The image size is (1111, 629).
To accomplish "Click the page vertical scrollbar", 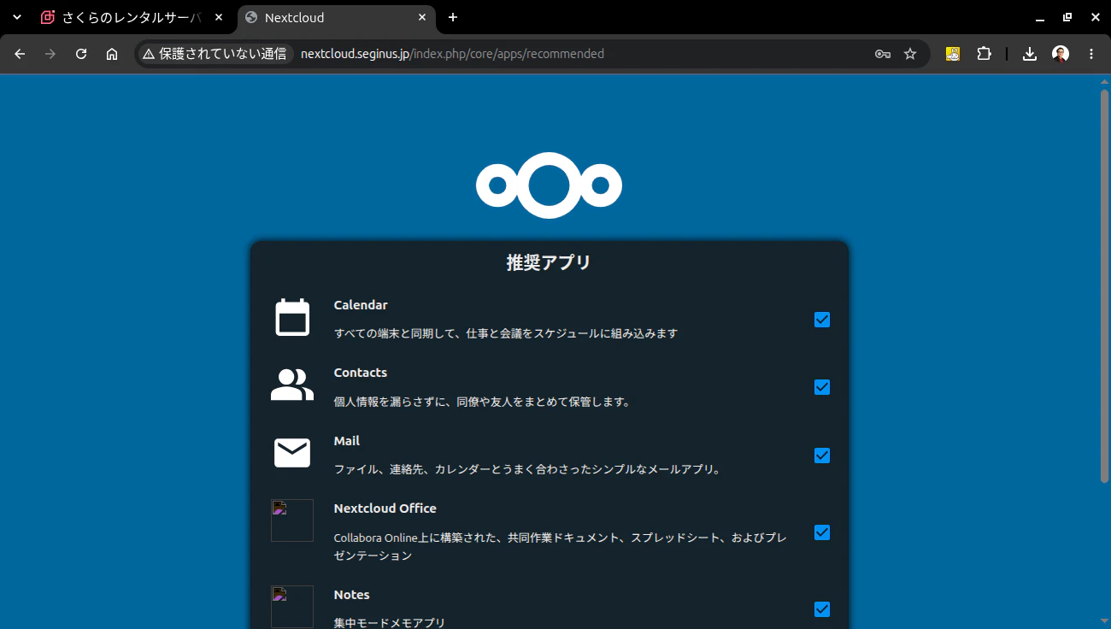I will [1104, 285].
